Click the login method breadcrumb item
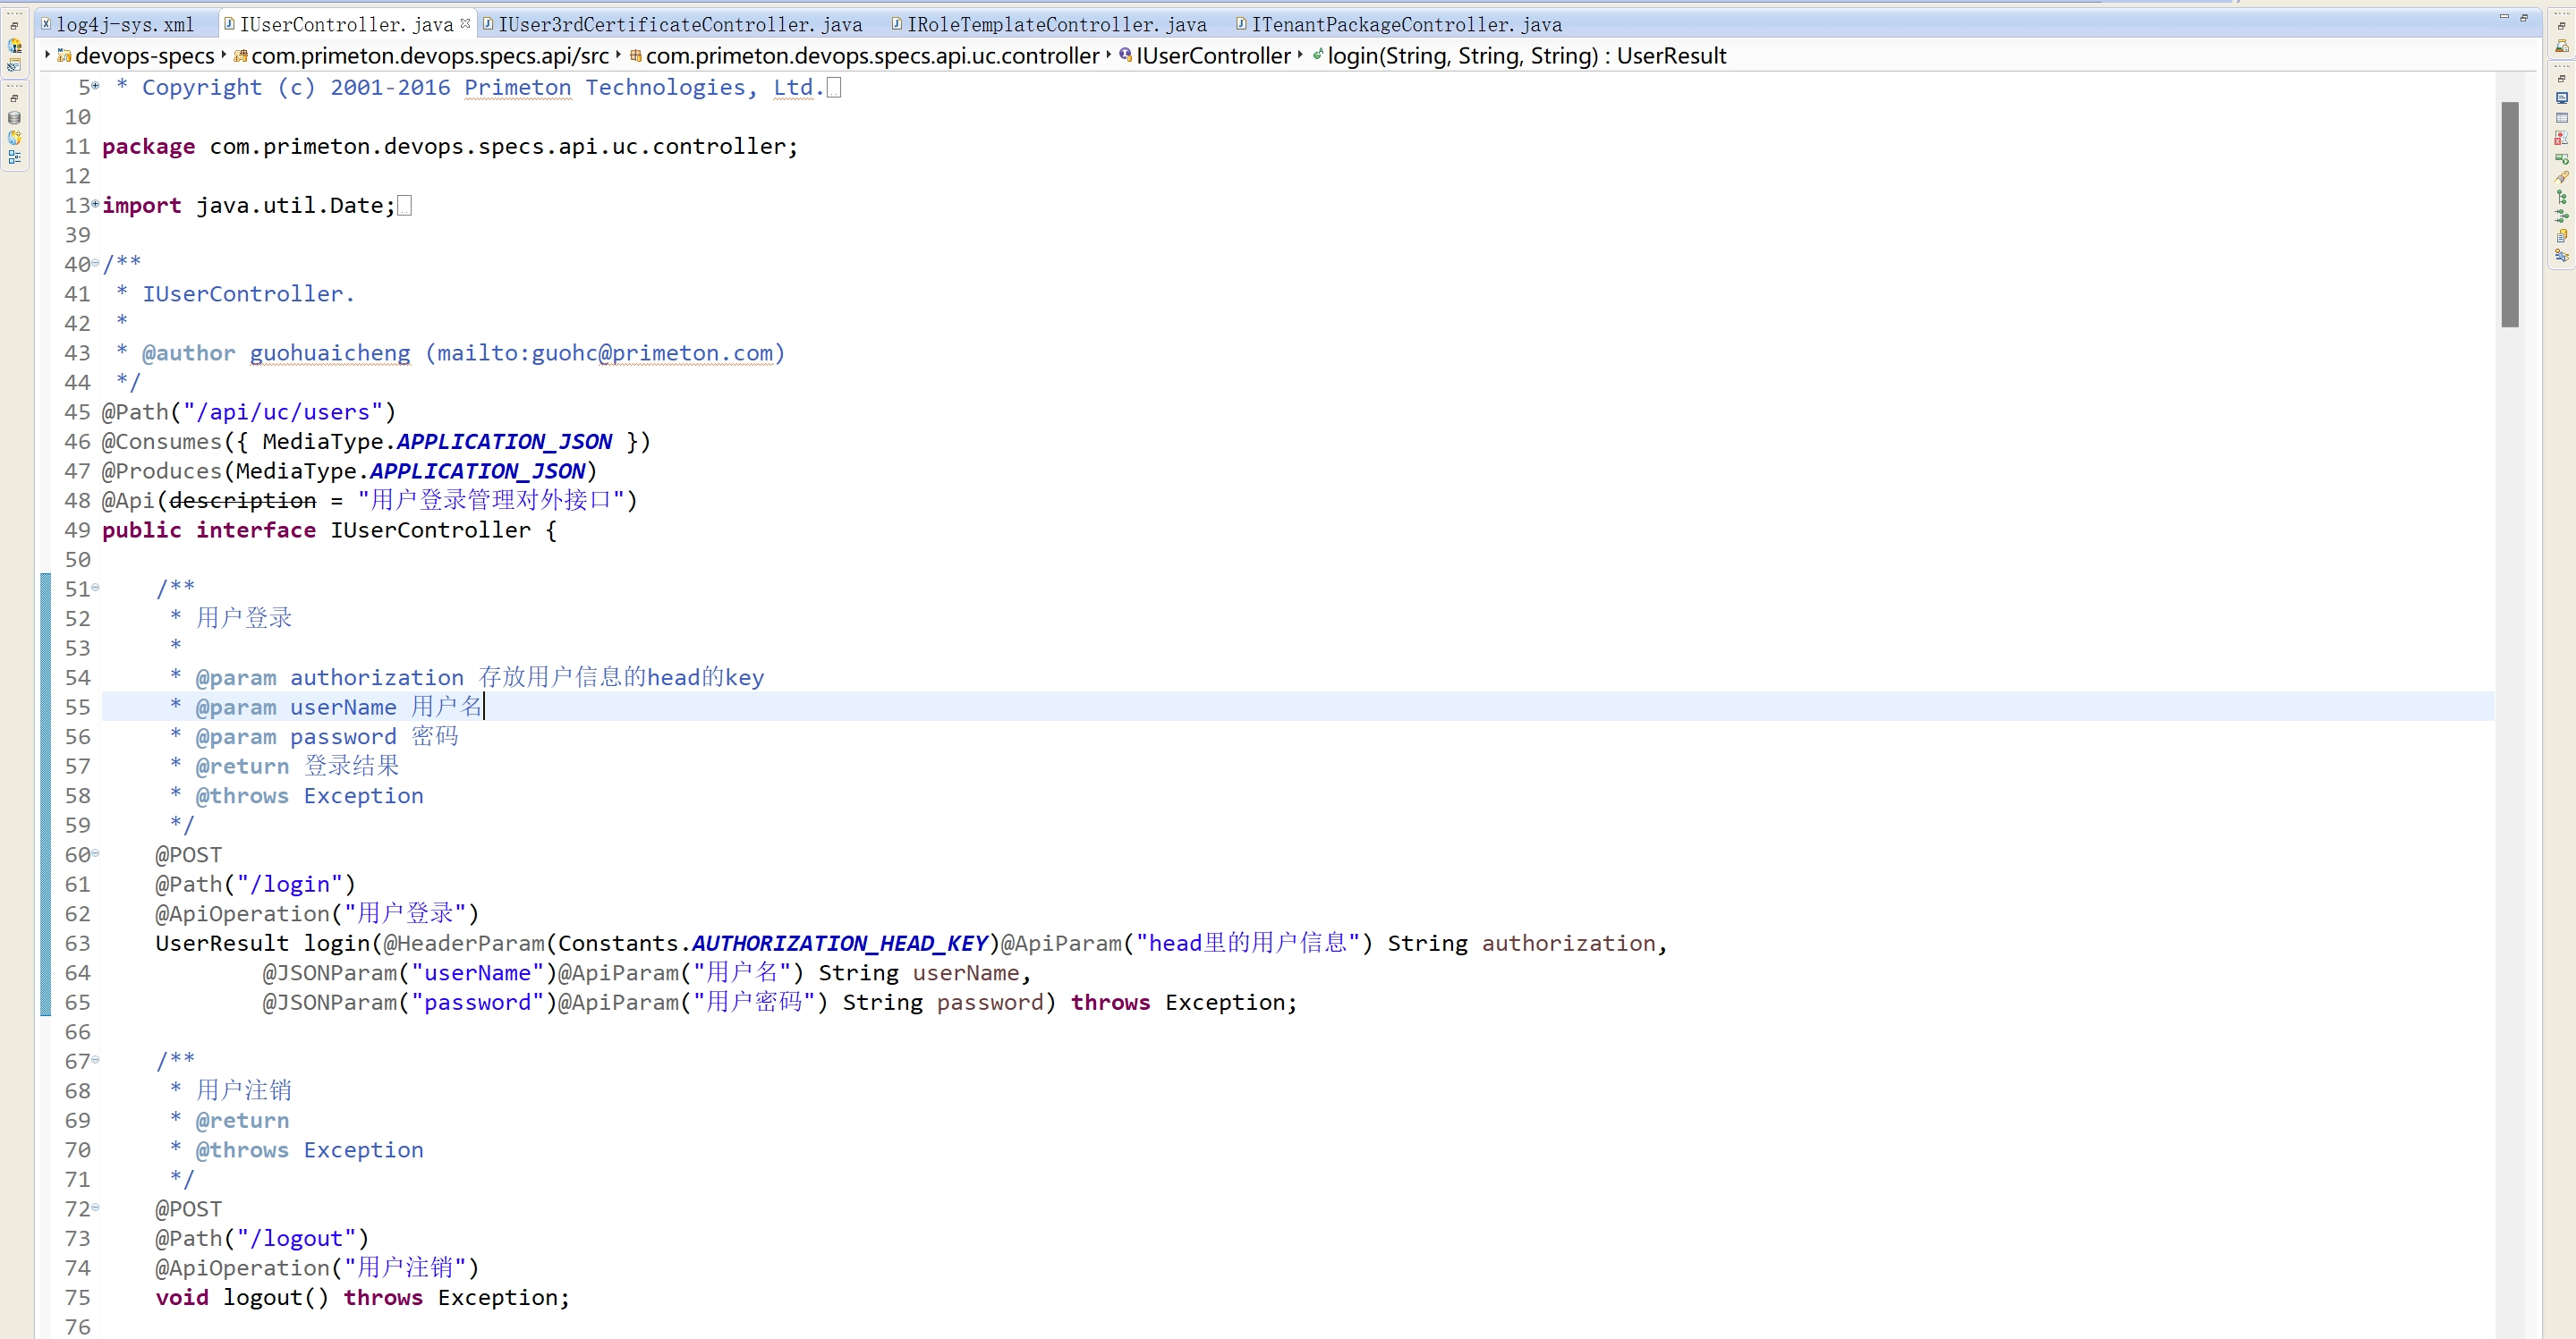This screenshot has height=1339, width=2576. click(1526, 56)
